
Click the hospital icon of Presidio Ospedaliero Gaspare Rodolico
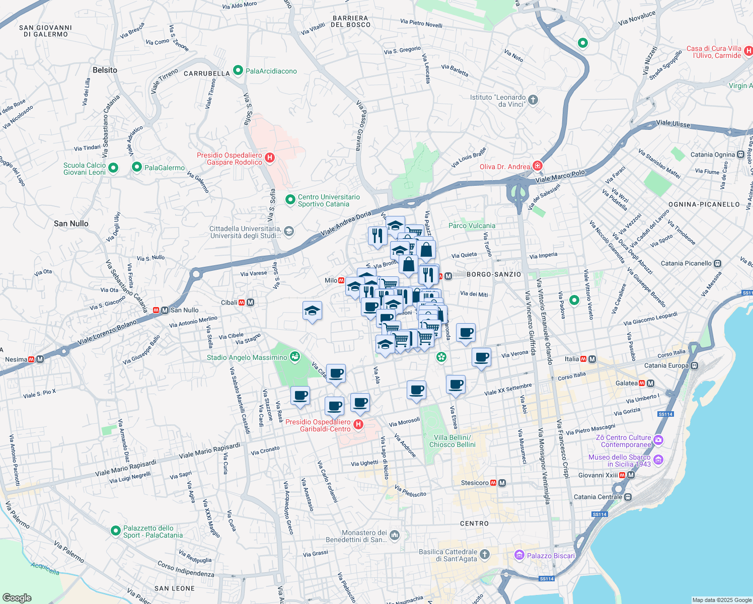click(269, 158)
